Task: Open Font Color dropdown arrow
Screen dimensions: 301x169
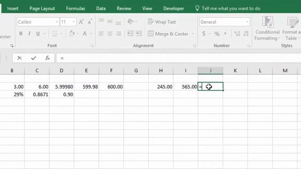Action: pyautogui.click(x=91, y=34)
